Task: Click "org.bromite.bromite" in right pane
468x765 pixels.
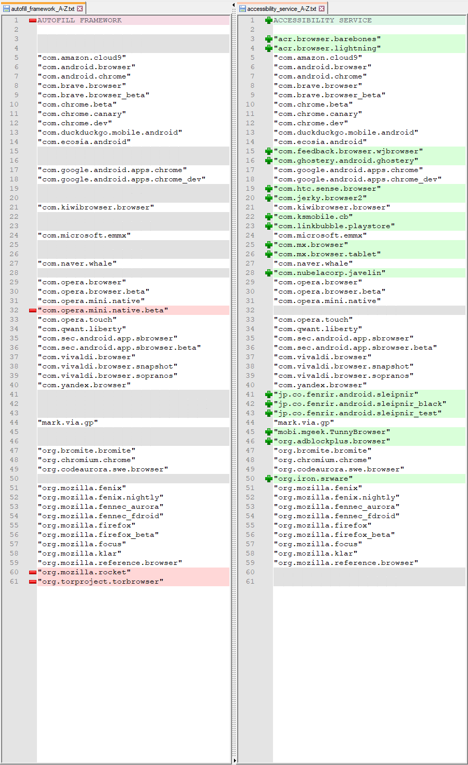Action: [322, 451]
